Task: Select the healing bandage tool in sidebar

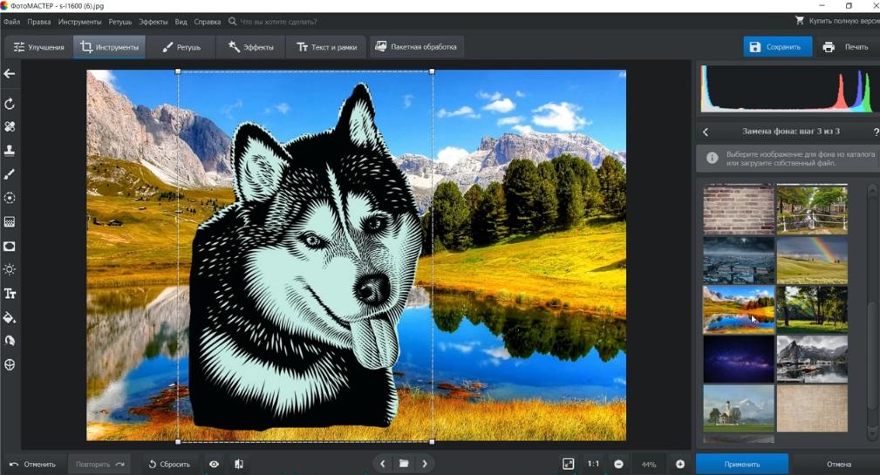Action: click(10, 127)
